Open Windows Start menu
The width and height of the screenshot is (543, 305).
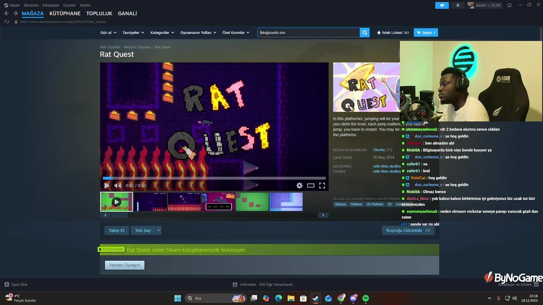(x=178, y=298)
